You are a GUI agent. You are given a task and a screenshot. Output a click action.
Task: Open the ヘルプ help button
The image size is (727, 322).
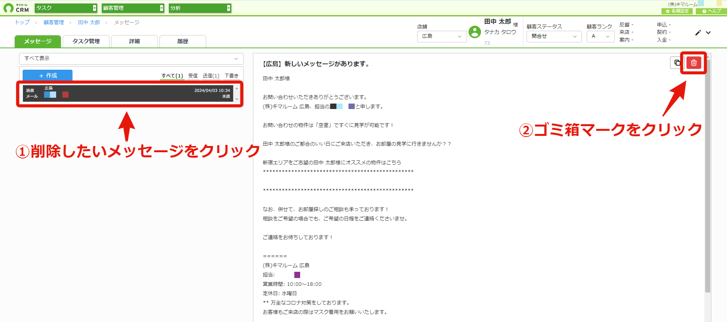711,11
